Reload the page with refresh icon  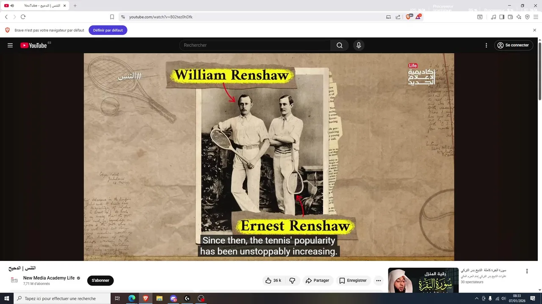(x=23, y=17)
